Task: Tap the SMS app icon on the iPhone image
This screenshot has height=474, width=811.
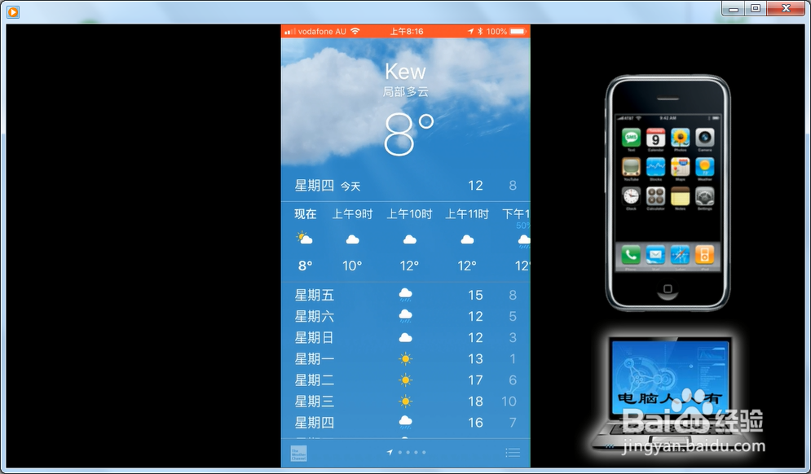Action: coord(631,138)
